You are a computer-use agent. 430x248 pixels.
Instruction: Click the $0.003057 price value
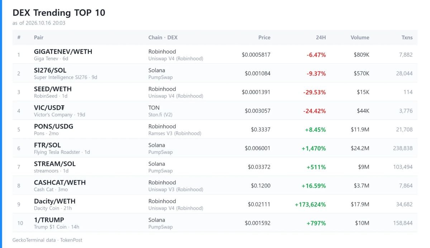click(258, 111)
